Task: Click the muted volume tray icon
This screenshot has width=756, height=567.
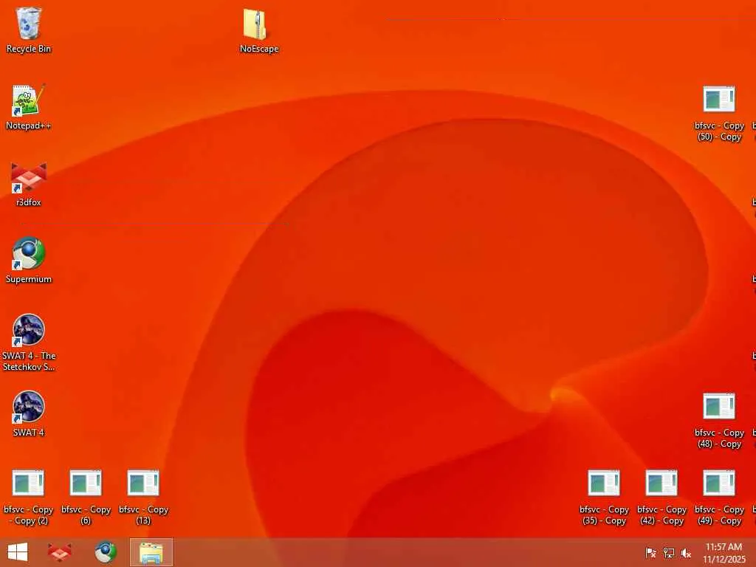Action: coord(686,553)
